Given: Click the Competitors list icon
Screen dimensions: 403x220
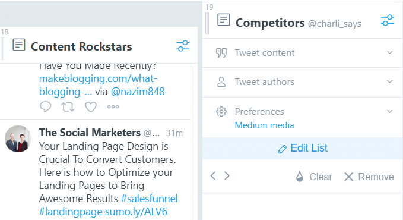Looking at the screenshot, I should click(x=224, y=20).
